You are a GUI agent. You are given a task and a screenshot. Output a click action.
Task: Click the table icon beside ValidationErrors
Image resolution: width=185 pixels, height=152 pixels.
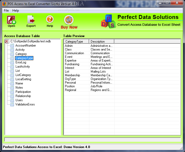click(x=12, y=104)
